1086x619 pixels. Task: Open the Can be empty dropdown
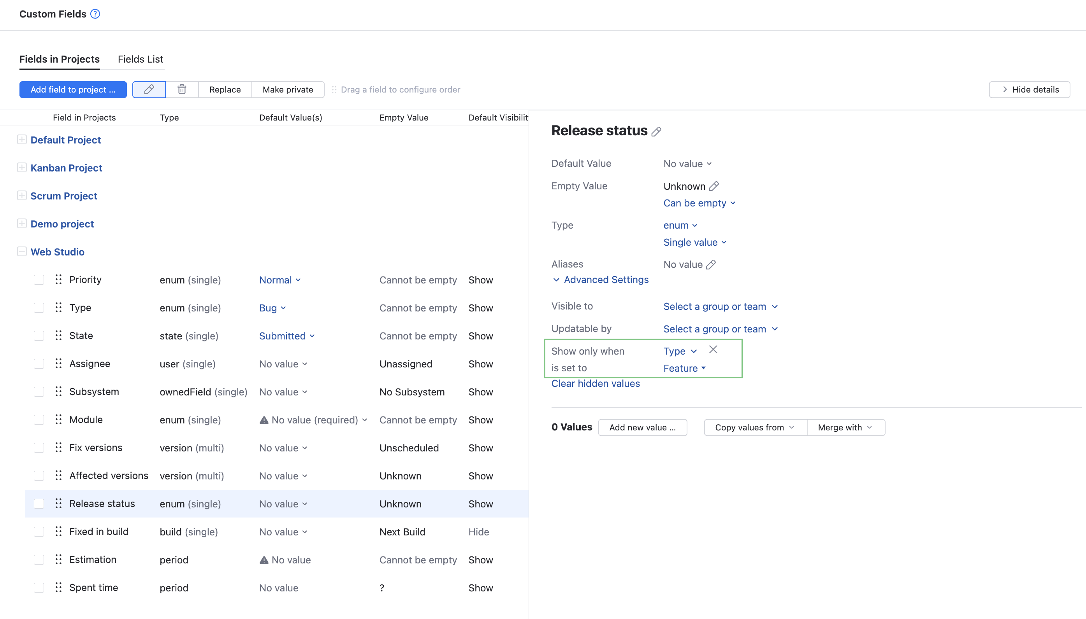coord(699,203)
